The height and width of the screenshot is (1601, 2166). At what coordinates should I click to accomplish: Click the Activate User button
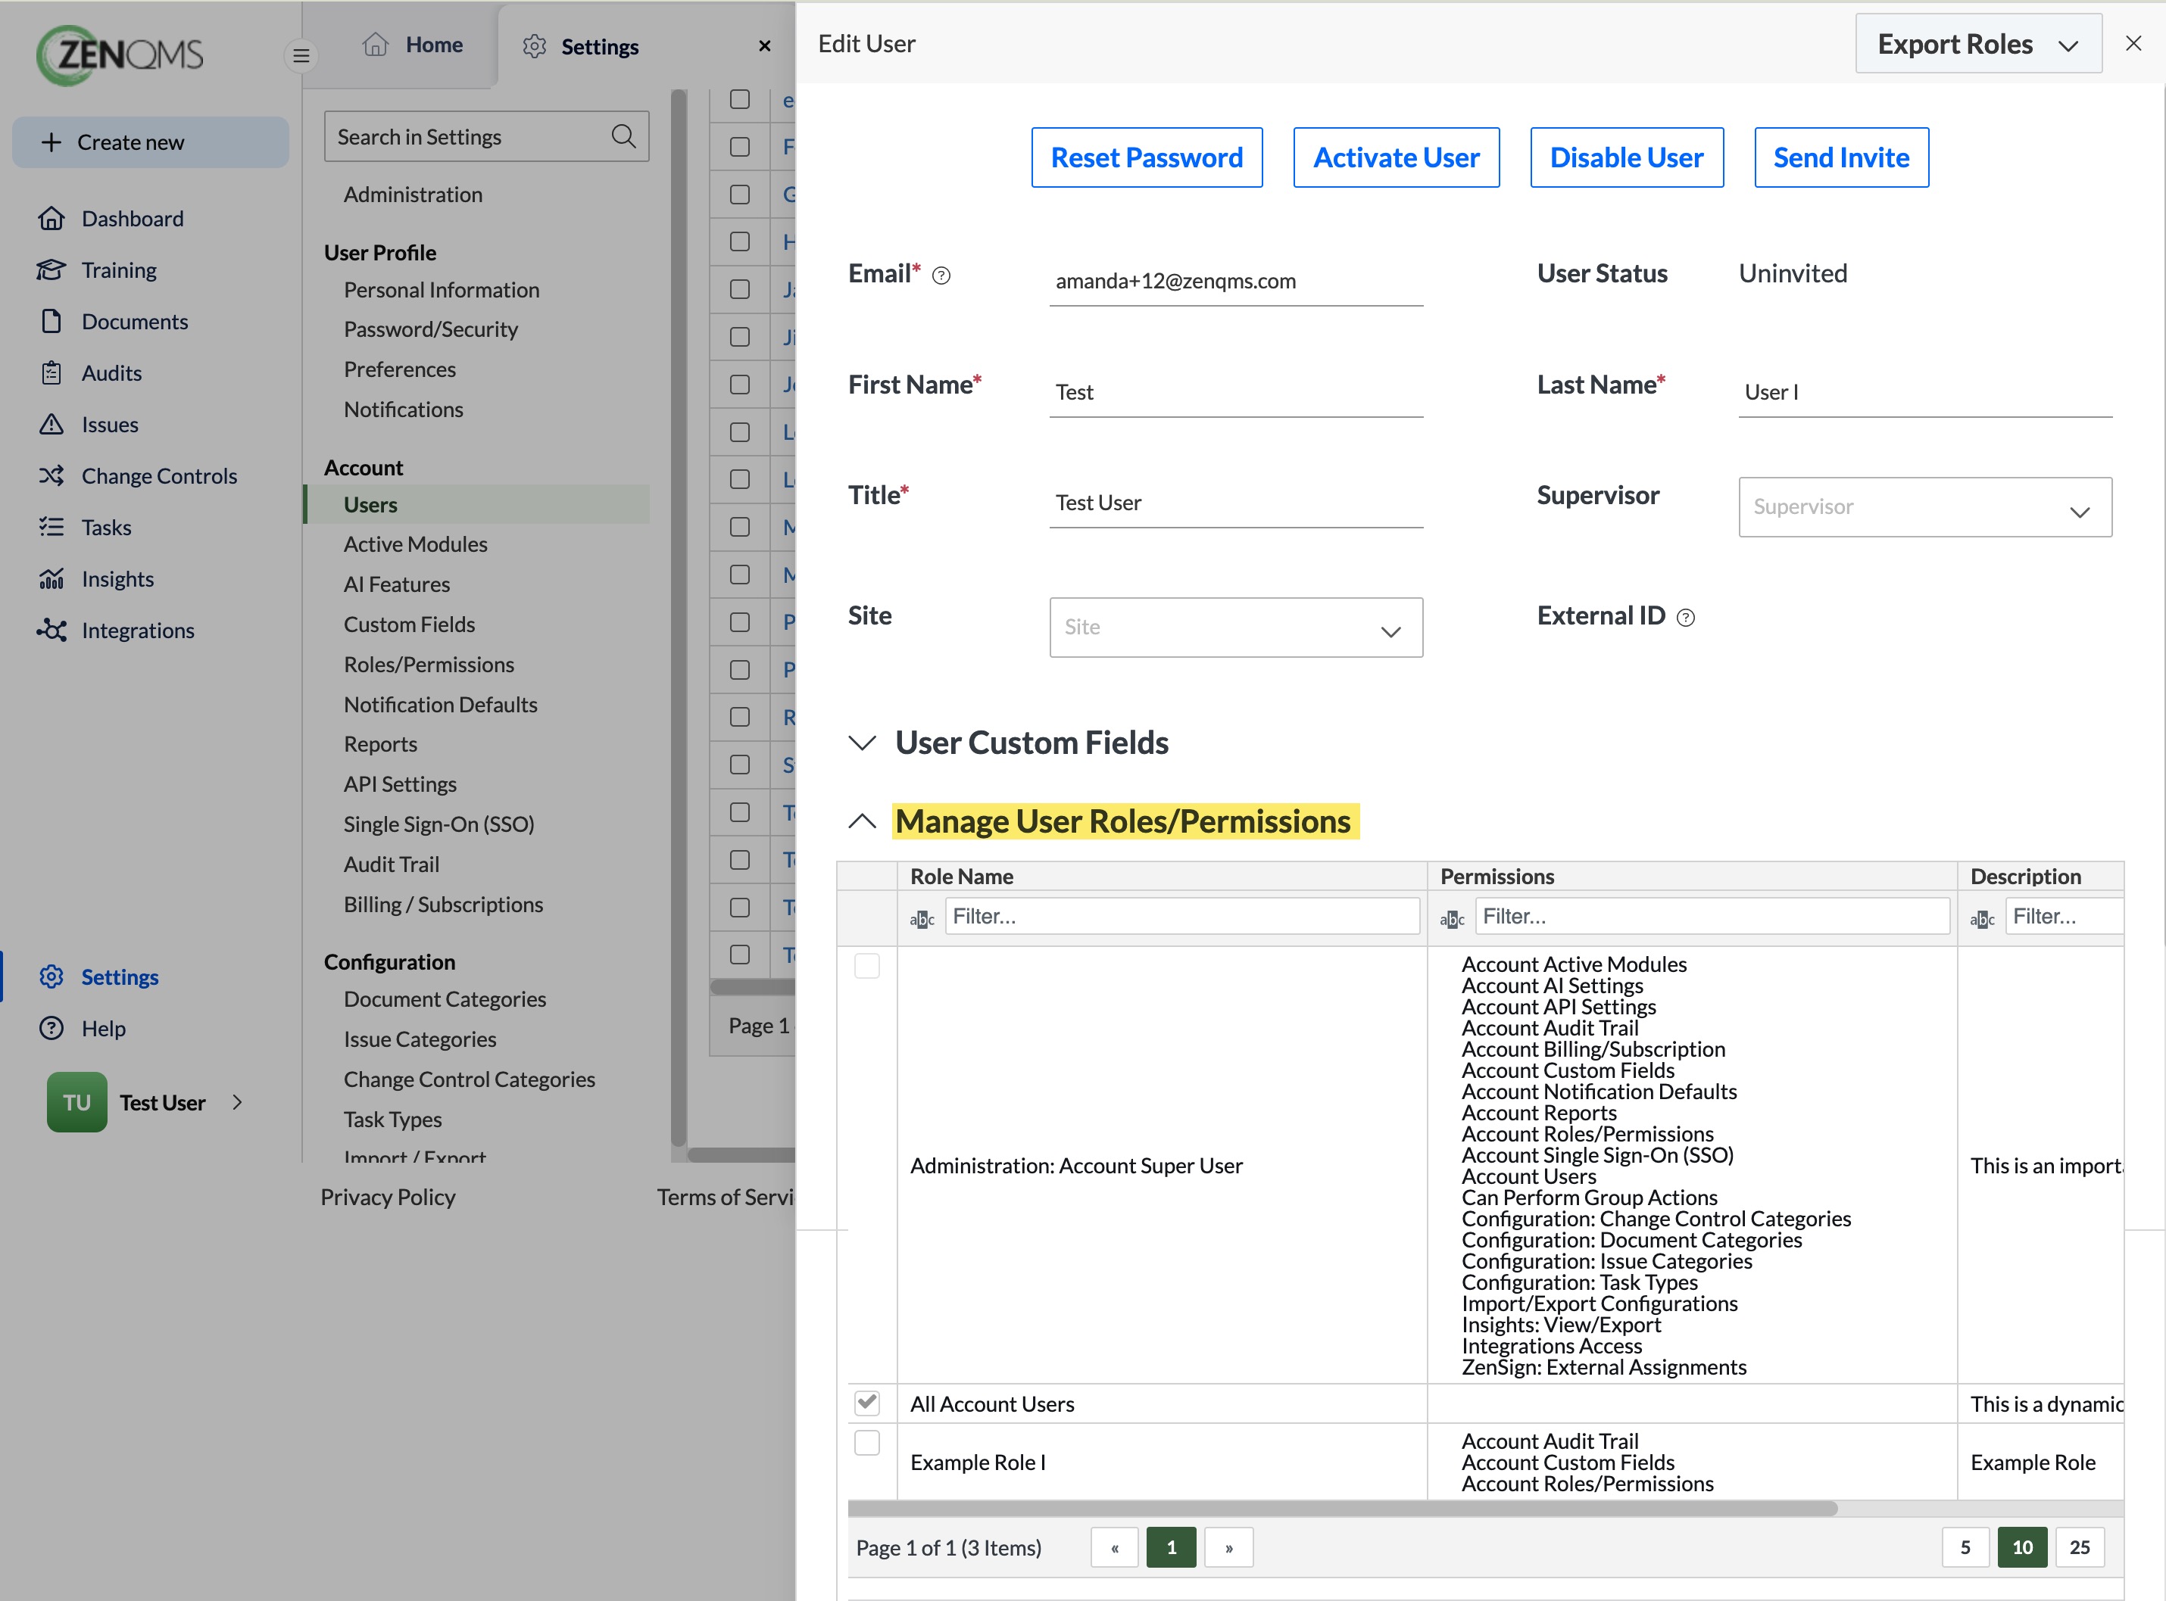click(x=1397, y=157)
